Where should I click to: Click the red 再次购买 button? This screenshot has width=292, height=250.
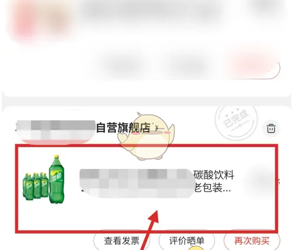tap(252, 240)
